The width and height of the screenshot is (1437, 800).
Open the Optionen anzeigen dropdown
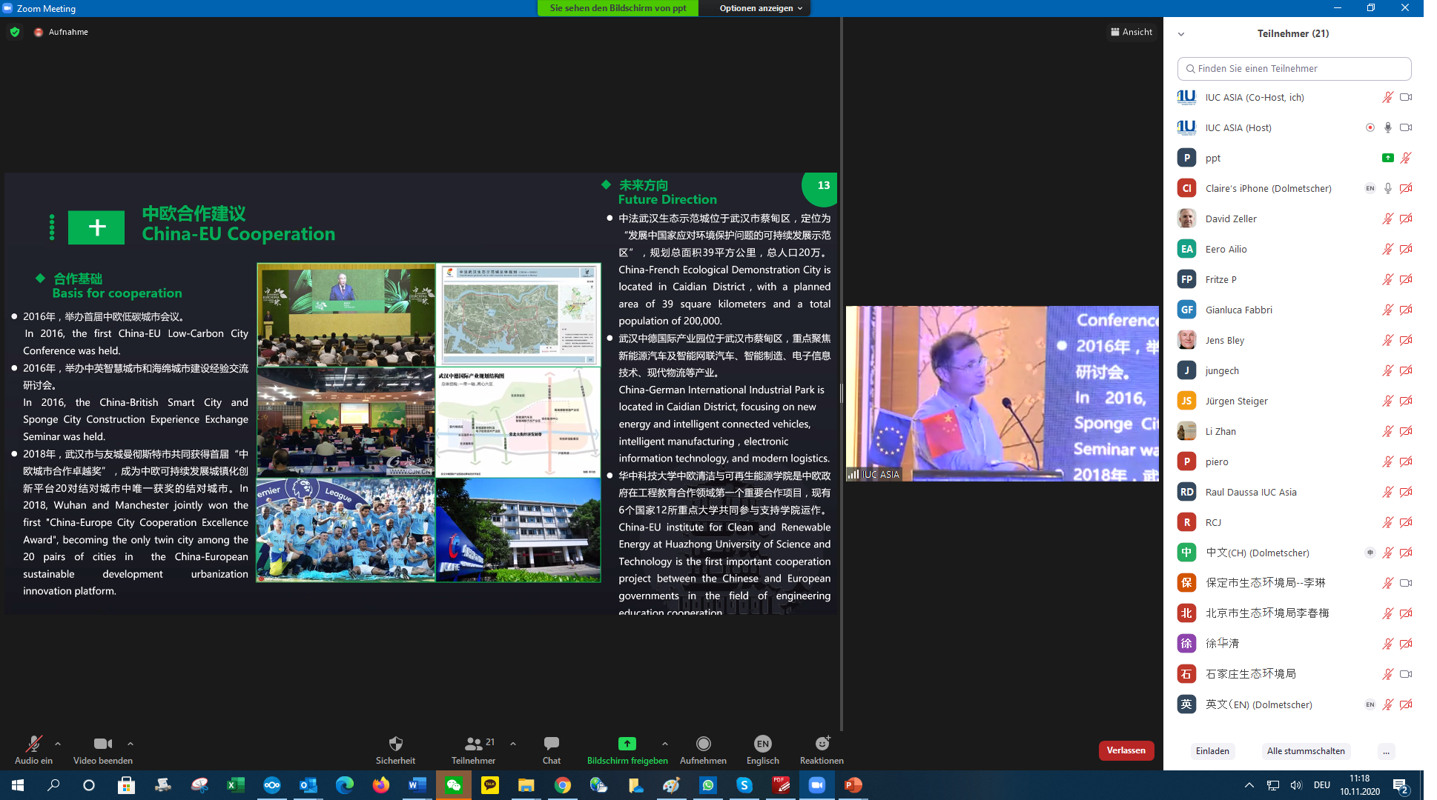(761, 8)
